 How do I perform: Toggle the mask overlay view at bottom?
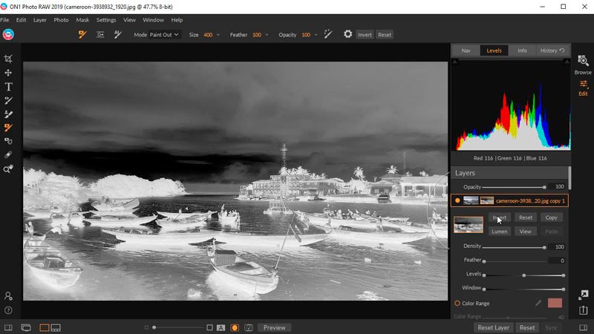(x=234, y=327)
